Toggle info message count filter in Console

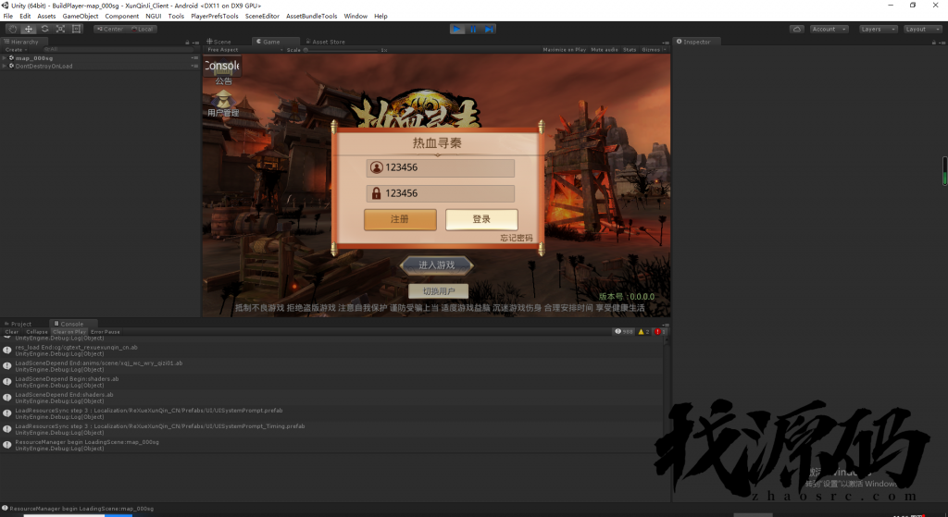coord(624,332)
